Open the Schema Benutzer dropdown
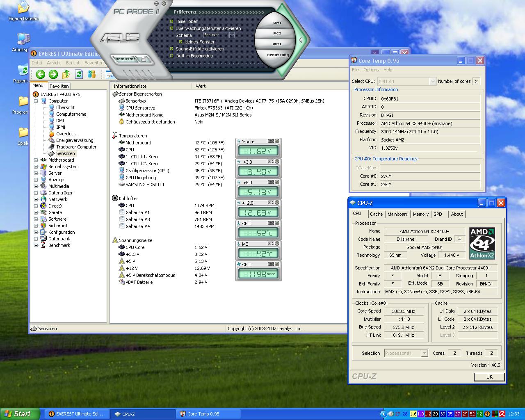The width and height of the screenshot is (525, 420). [232, 35]
